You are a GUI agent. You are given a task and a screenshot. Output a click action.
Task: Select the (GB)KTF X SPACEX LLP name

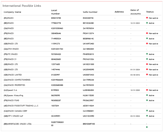pos(13,116)
